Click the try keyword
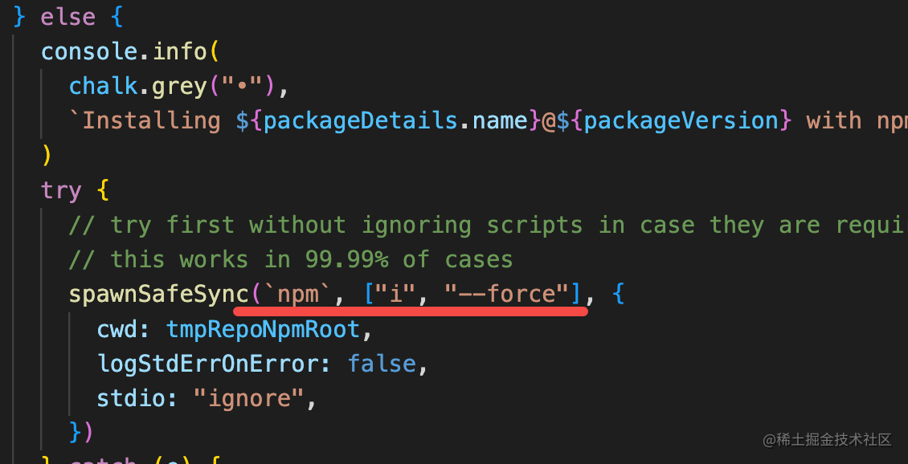The image size is (908, 464). pyautogui.click(x=61, y=190)
